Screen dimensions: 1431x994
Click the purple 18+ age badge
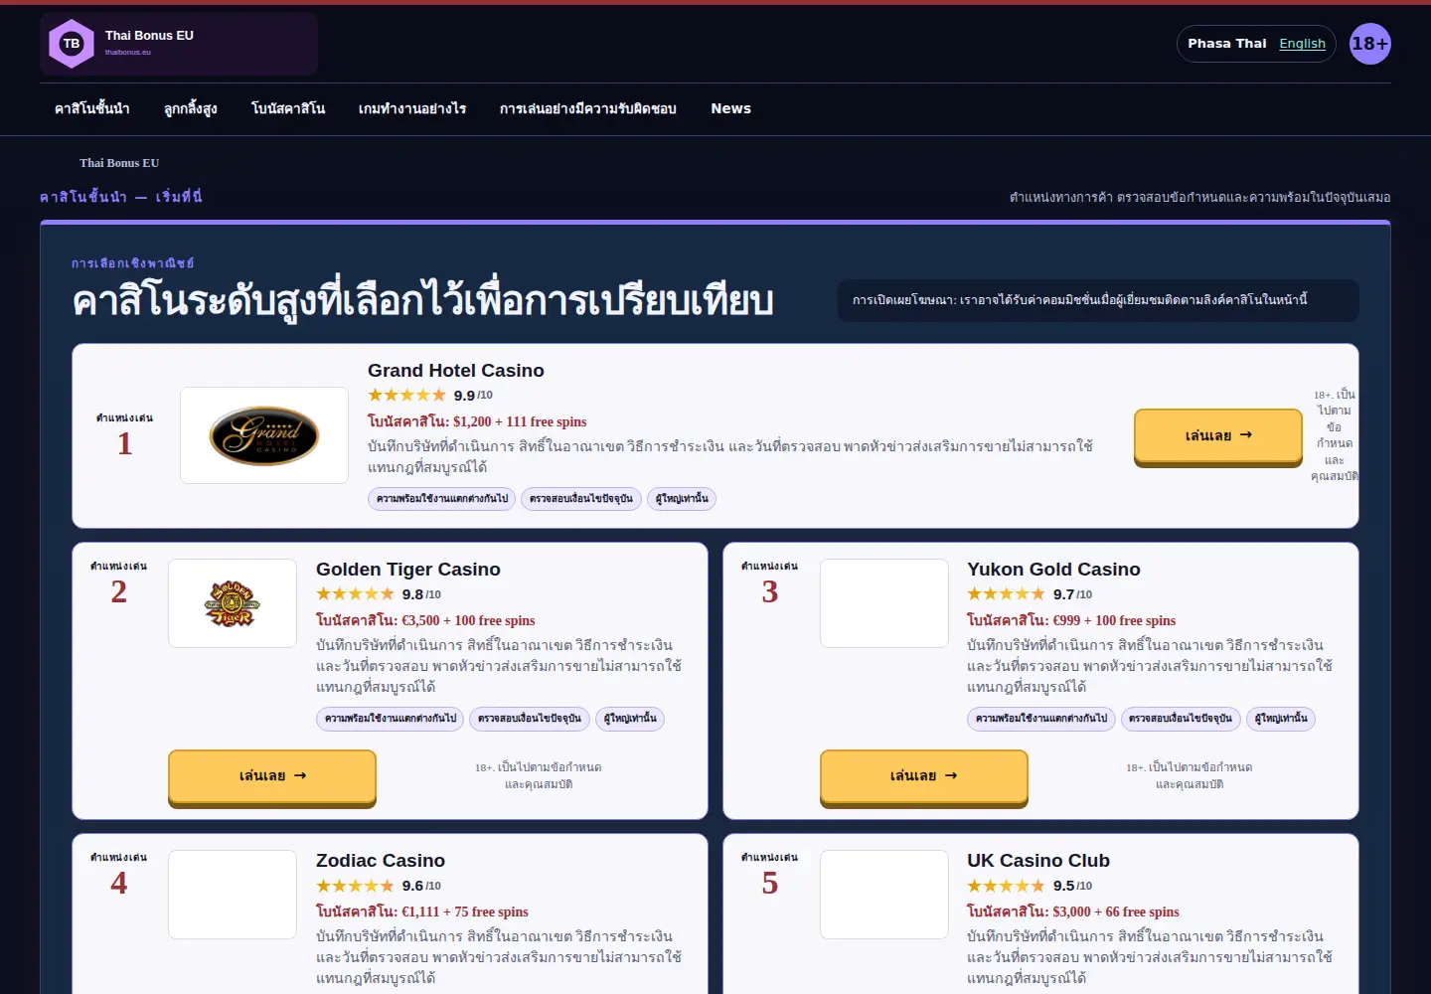[1370, 44]
